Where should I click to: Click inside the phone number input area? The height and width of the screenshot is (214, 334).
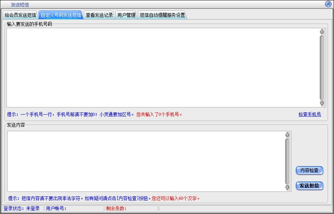click(x=162, y=67)
